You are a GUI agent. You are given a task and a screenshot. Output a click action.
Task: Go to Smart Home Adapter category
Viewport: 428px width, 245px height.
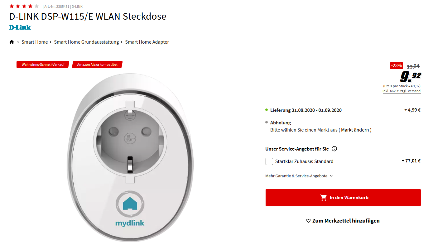point(147,42)
